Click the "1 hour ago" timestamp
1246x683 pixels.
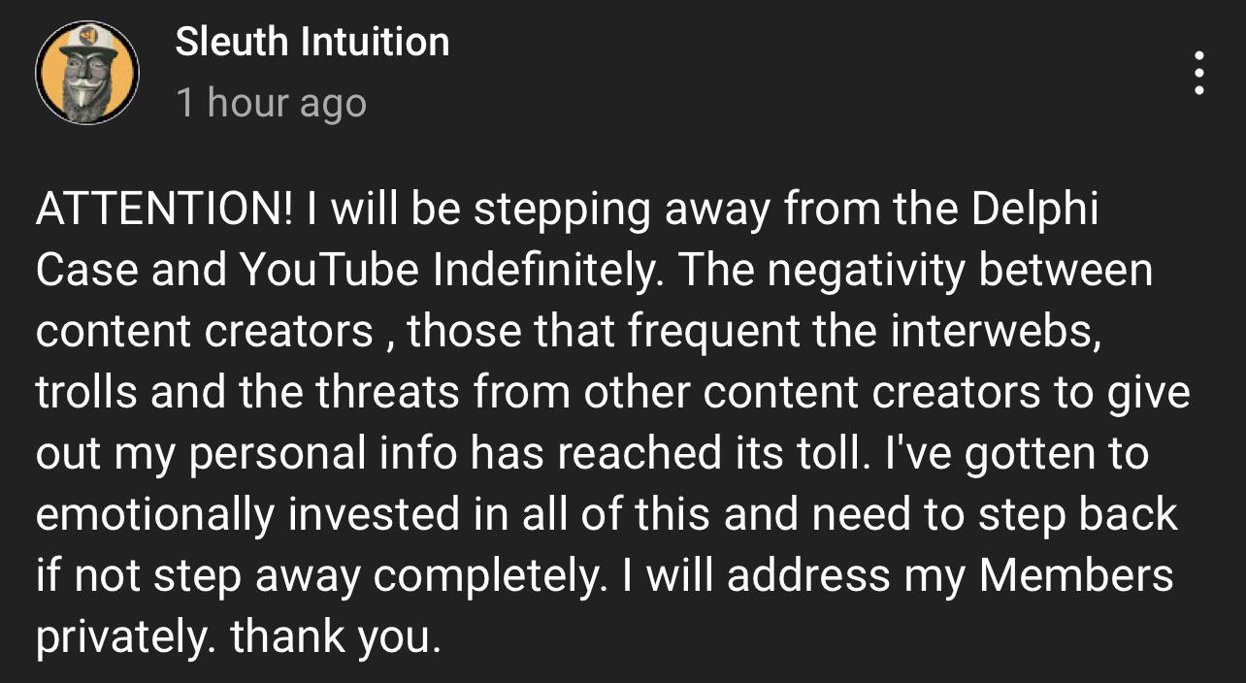tap(271, 103)
